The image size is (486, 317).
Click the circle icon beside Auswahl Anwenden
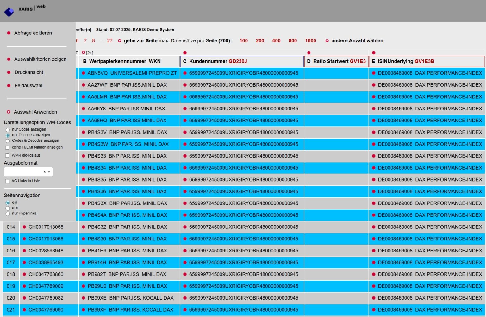(x=9, y=112)
